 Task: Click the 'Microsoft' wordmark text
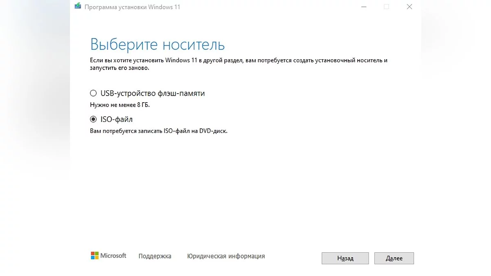tap(113, 256)
